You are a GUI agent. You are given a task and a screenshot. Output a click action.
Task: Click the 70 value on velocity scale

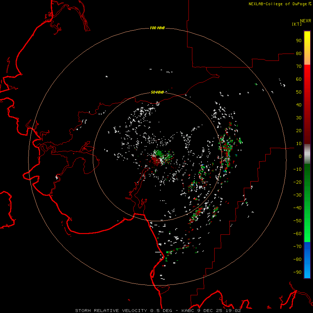pyautogui.click(x=299, y=66)
